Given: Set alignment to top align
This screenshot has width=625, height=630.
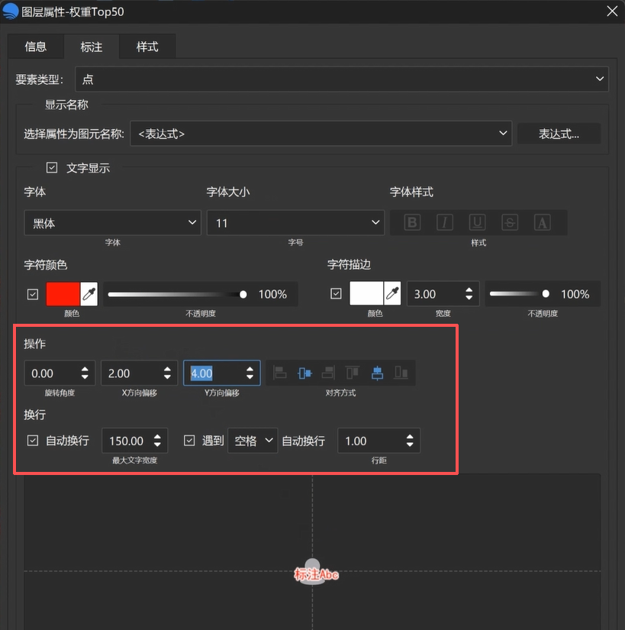Looking at the screenshot, I should tap(353, 373).
